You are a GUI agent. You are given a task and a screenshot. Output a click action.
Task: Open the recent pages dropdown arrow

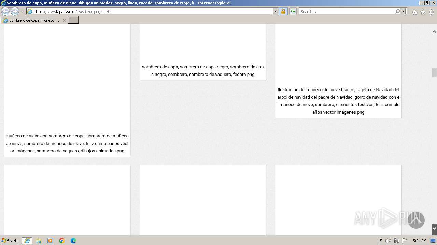(x=22, y=12)
